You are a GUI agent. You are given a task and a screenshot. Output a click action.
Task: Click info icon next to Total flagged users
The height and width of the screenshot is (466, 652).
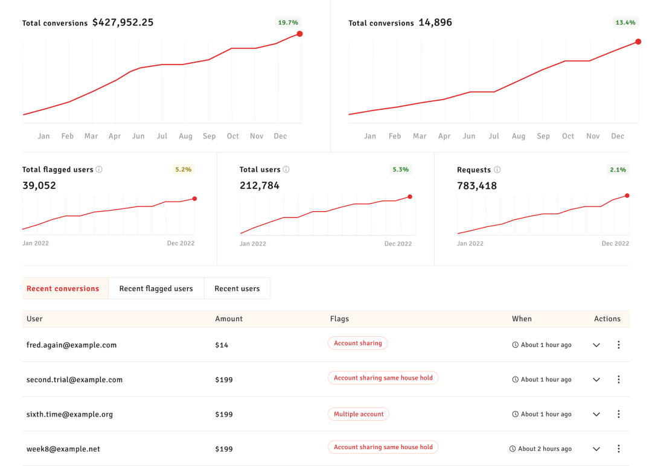[x=99, y=169]
